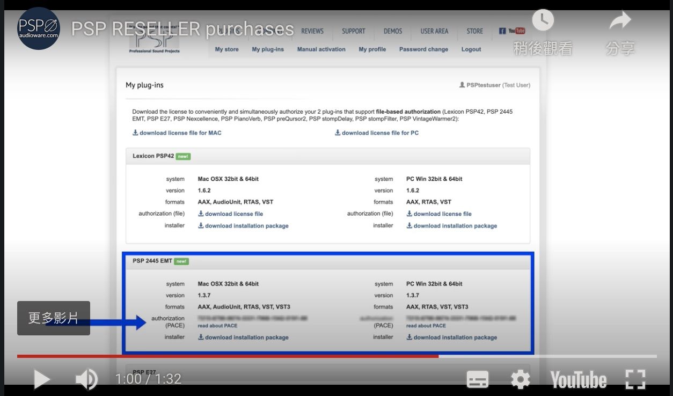Click the Lexicon PSP42 section header
Image resolution: width=673 pixels, height=396 pixels.
(x=328, y=156)
